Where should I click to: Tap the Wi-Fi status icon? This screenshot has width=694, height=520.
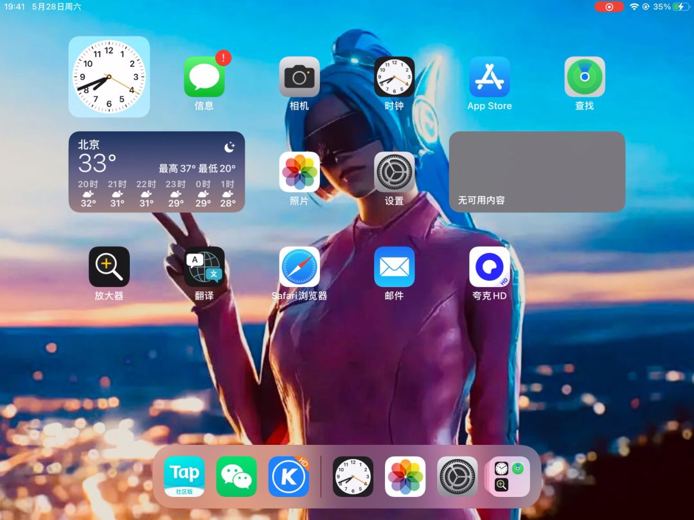tap(634, 6)
